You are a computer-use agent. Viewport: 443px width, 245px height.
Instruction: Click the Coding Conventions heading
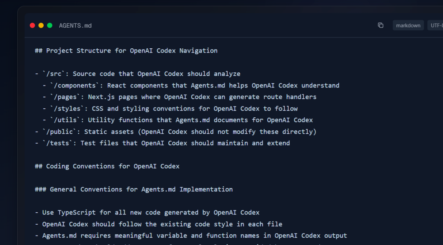(107, 166)
